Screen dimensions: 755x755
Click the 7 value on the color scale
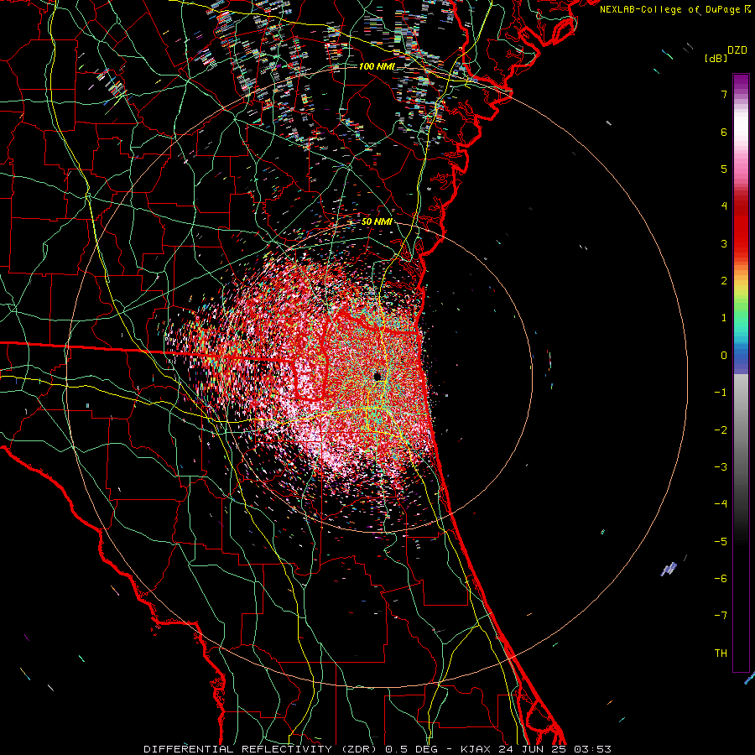[x=724, y=94]
